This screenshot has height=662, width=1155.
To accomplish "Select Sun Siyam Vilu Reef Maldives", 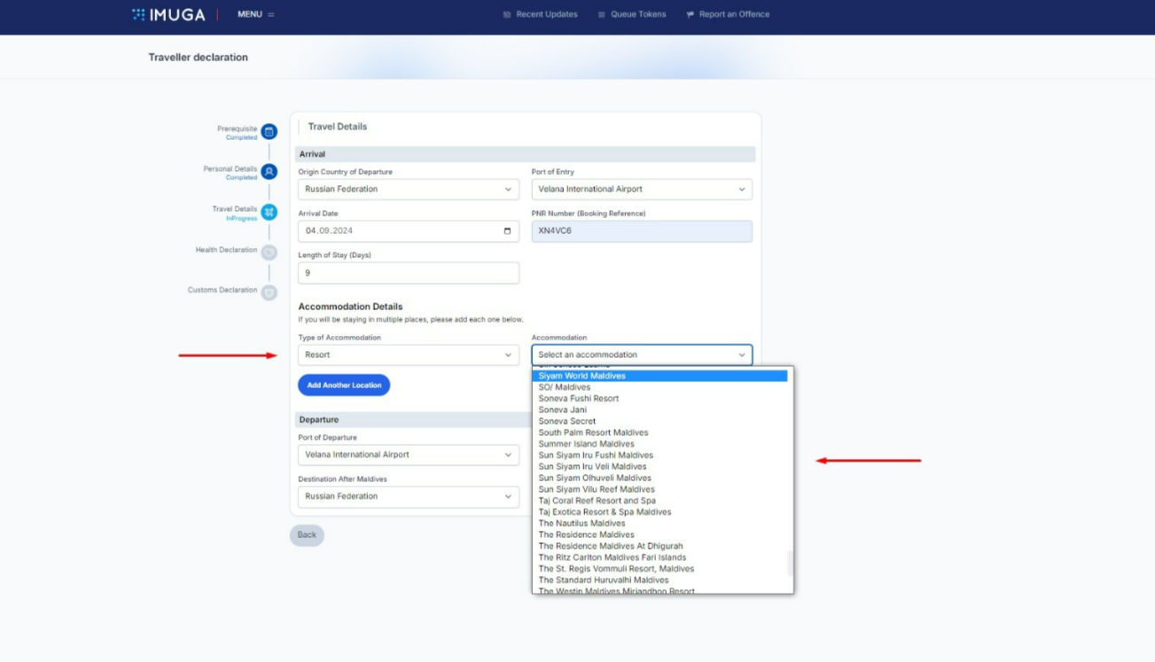I will coord(659,489).
